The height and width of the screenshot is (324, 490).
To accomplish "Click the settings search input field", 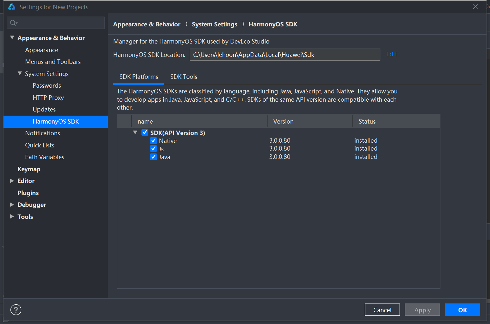I will point(56,23).
